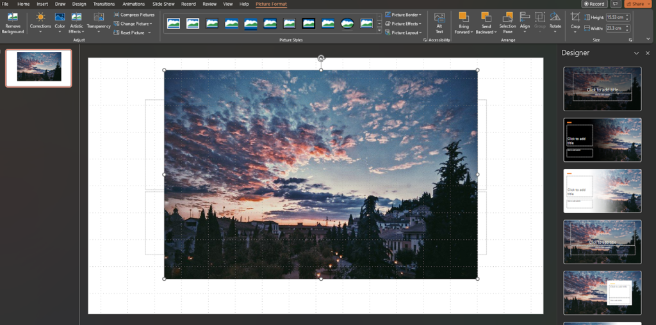Click the Share button
Screen dimensions: 656x325
coord(637,4)
